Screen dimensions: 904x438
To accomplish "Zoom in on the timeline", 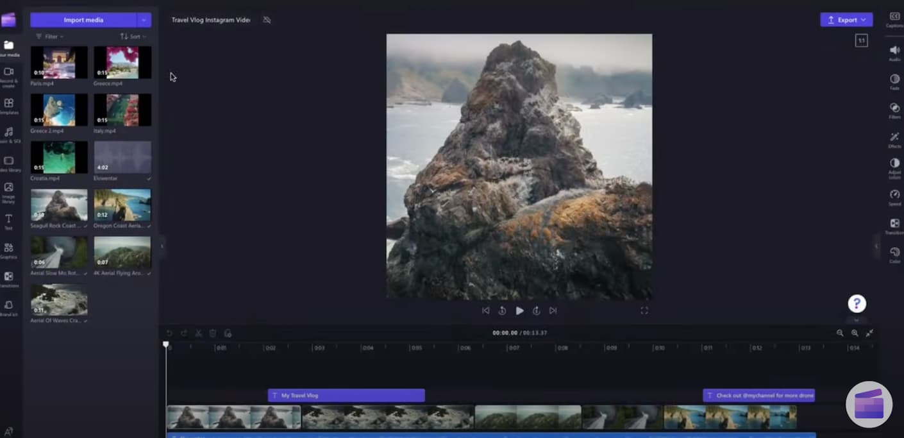I will (855, 333).
